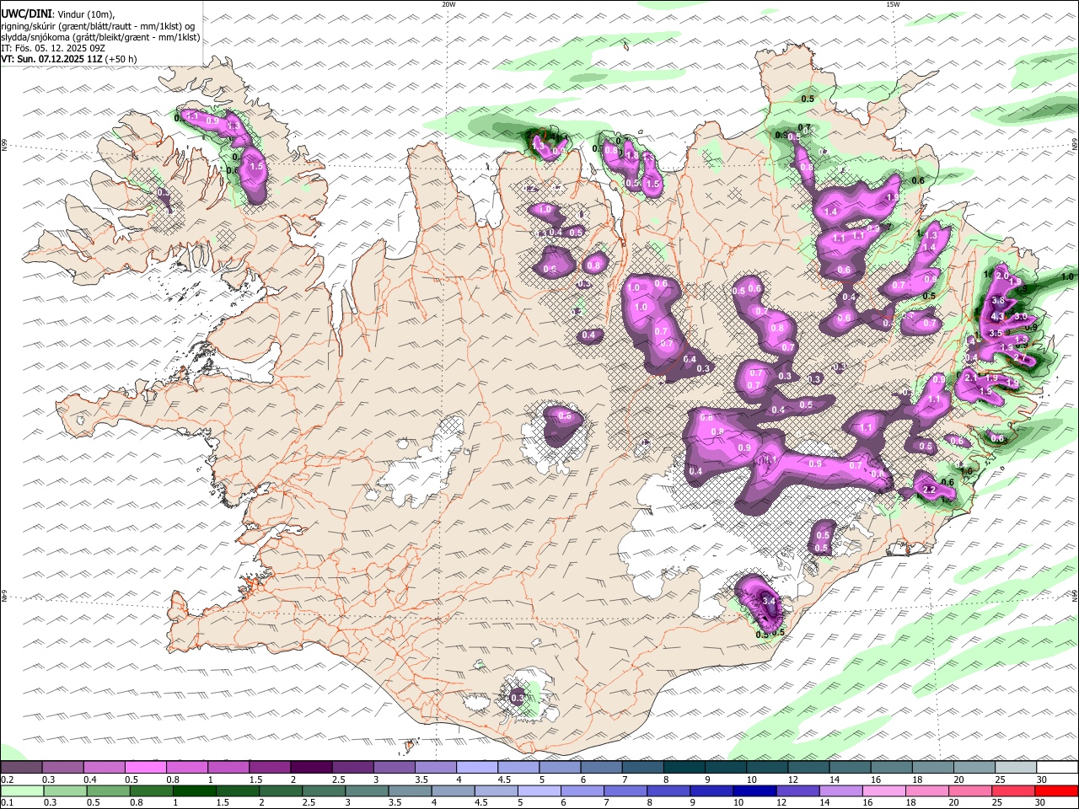The height and width of the screenshot is (809, 1079).
Task: Pick the deep navy 10–12 rain legend swatch
Action: point(754,790)
